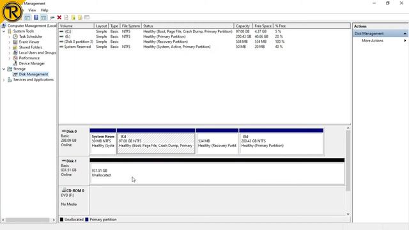
Task: Click the Show/Hide Action Pane toolbar icon
Action: coord(43,17)
